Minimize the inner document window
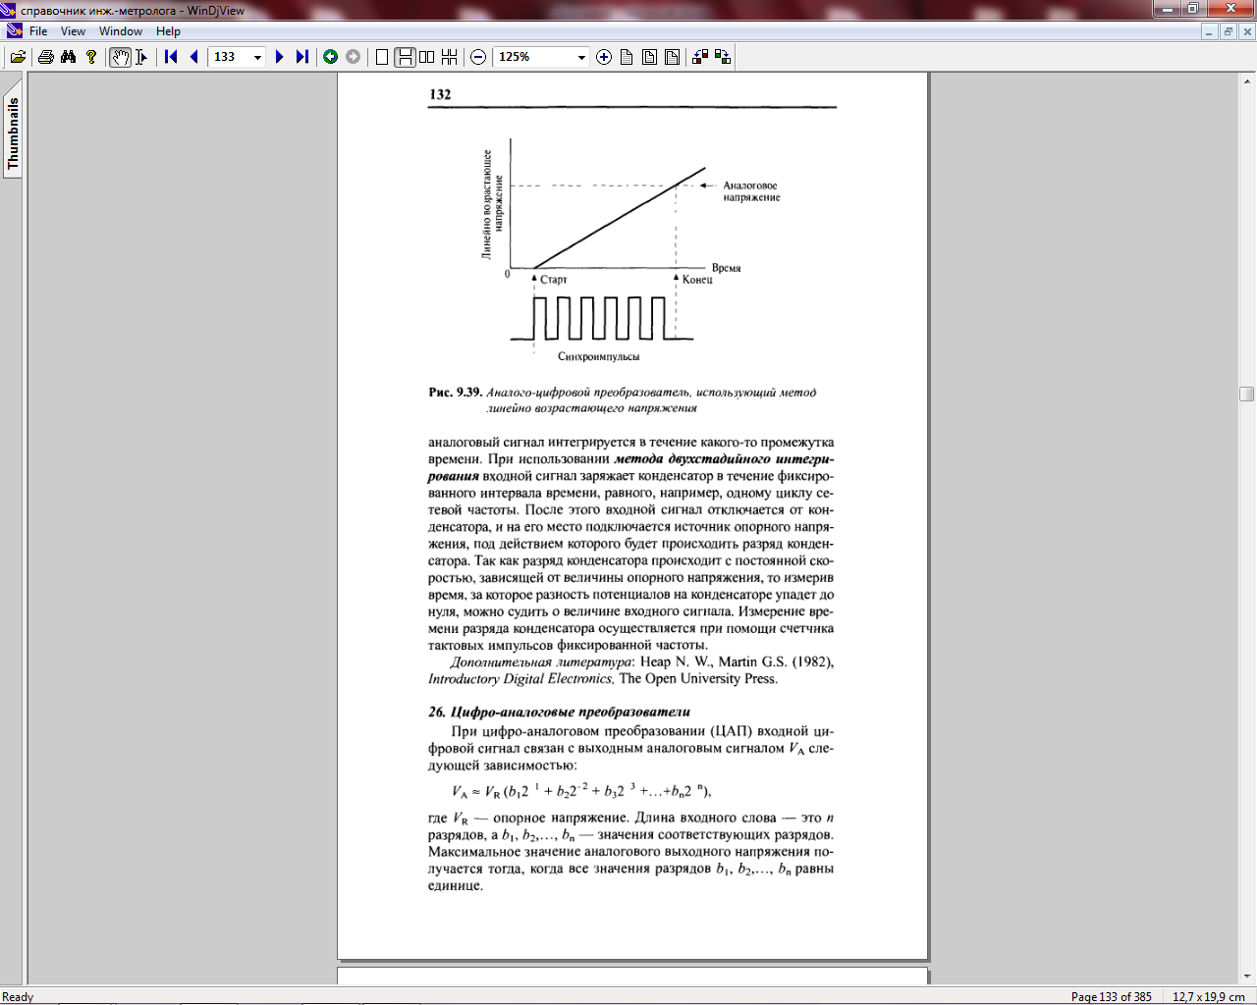Viewport: 1257px width, 1005px height. (x=1210, y=31)
